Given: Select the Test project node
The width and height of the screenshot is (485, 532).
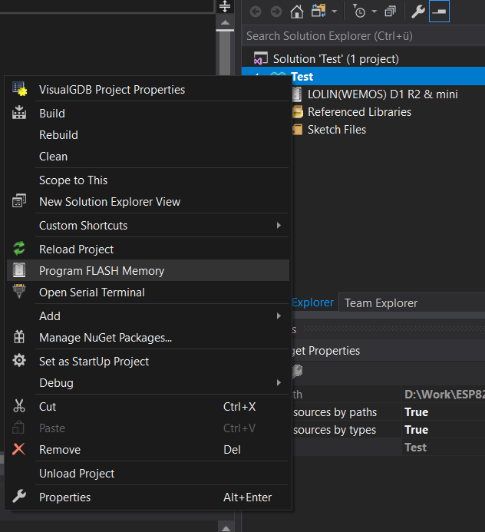Looking at the screenshot, I should pos(302,77).
